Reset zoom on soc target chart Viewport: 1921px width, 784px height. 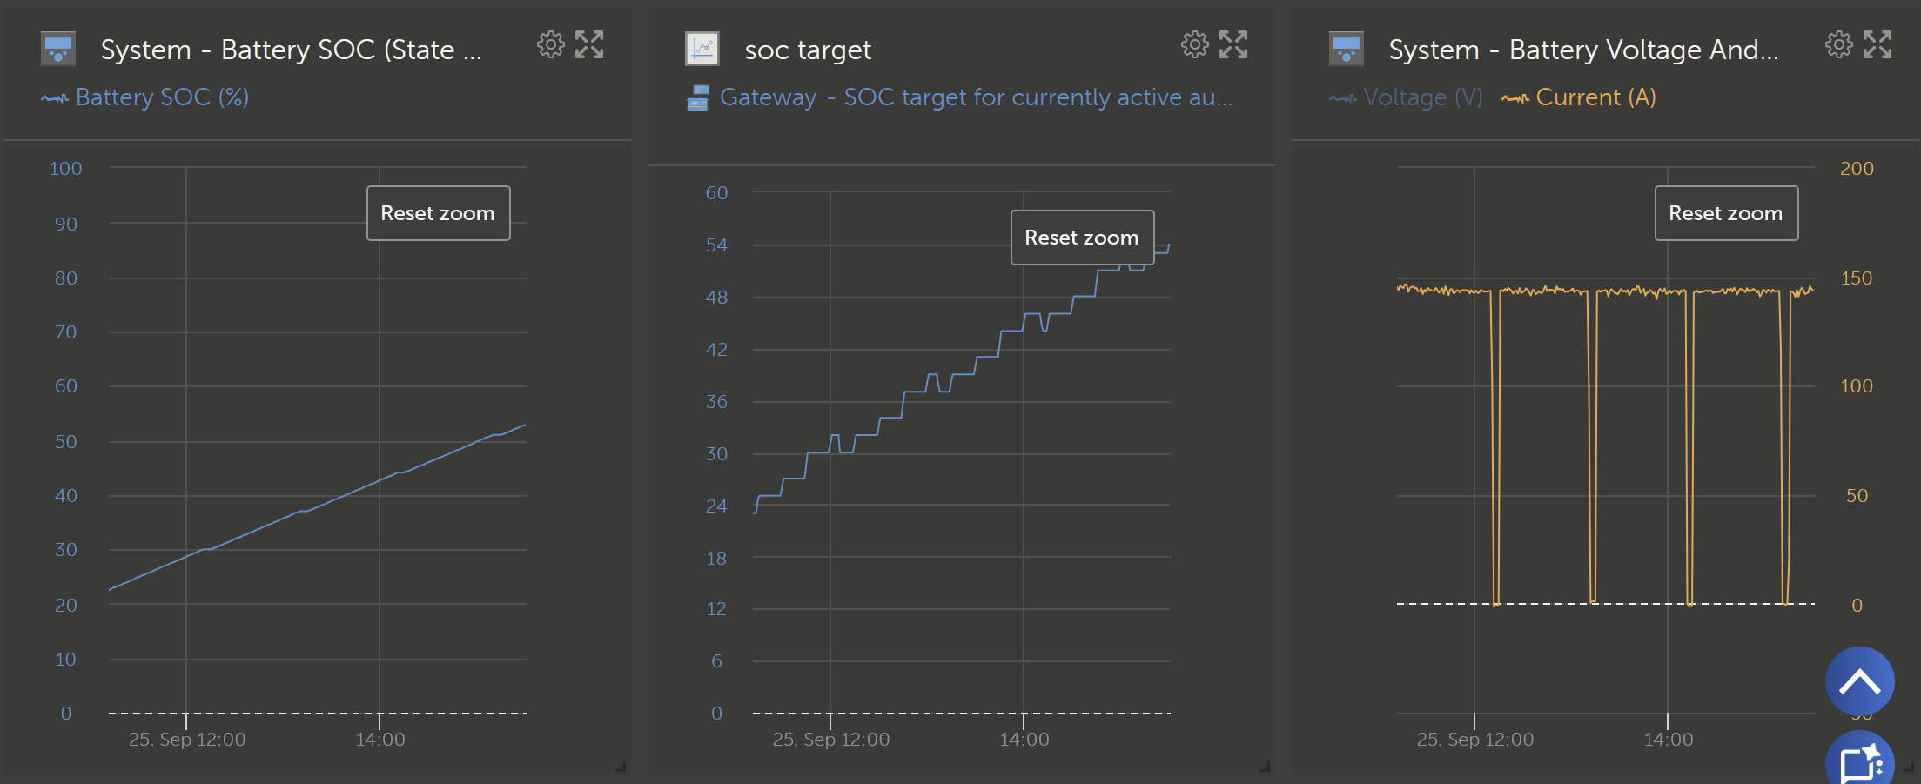click(x=1082, y=238)
